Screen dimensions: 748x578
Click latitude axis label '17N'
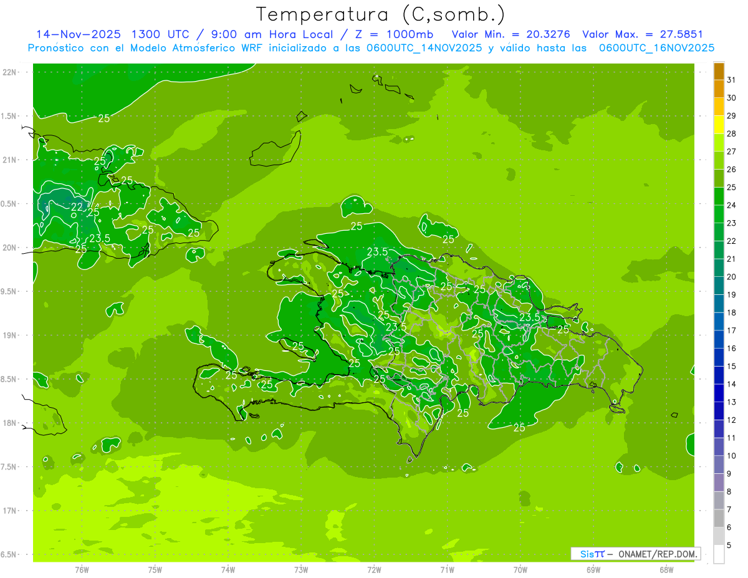coord(11,511)
